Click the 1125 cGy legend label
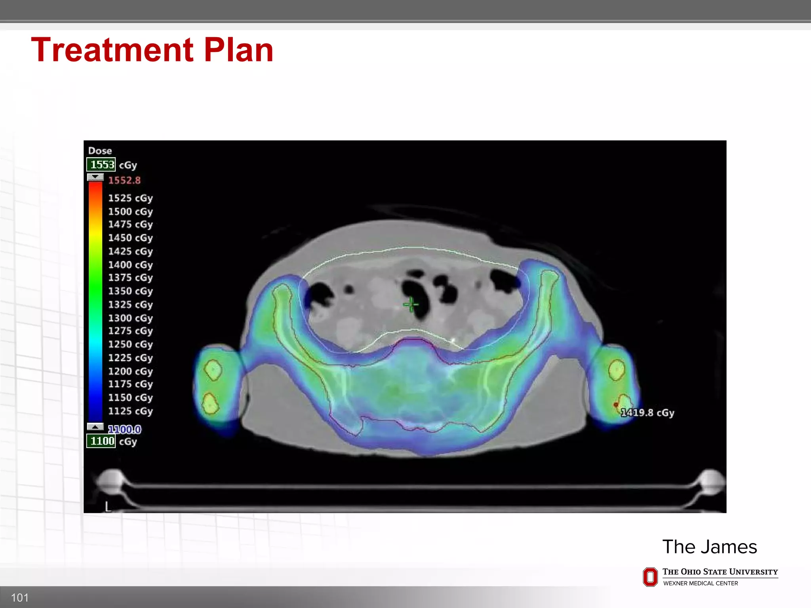The height and width of the screenshot is (608, 811). 130,411
